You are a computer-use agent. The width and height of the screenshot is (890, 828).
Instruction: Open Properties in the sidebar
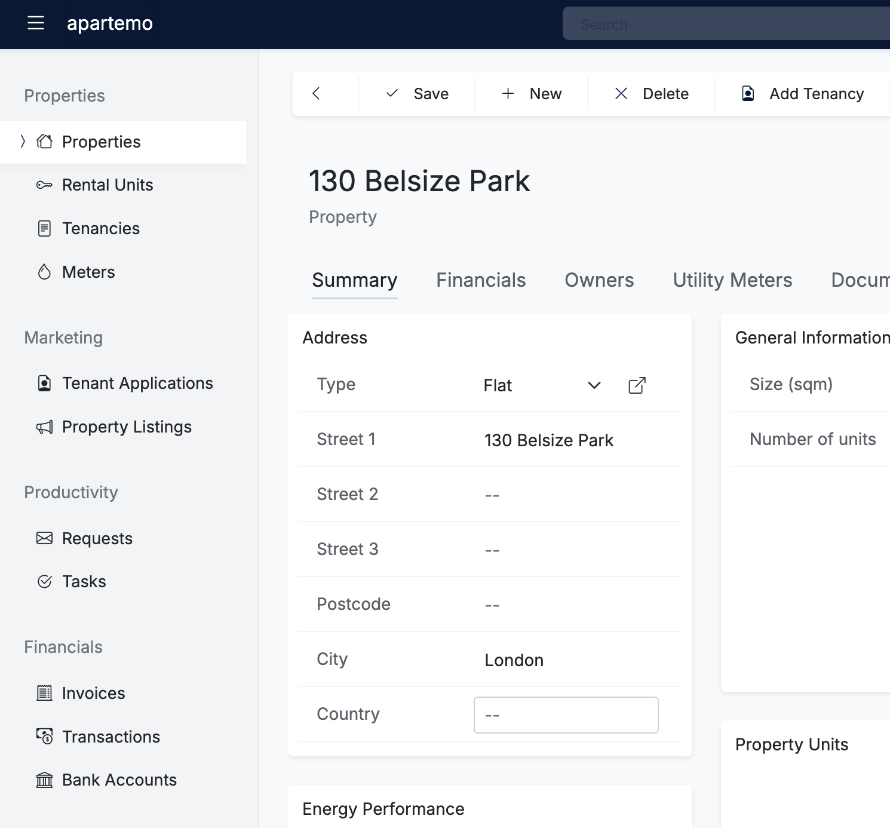[123, 142]
